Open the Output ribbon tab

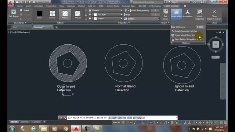point(82,6)
